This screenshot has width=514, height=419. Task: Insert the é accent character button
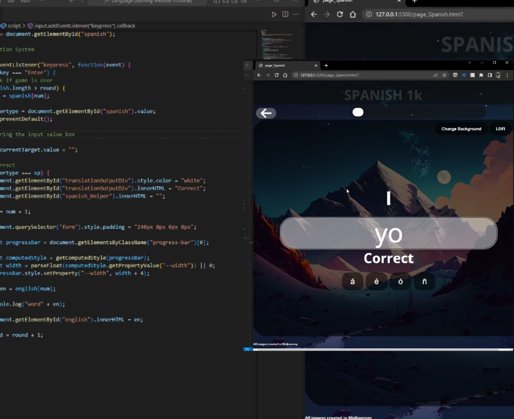(x=376, y=281)
